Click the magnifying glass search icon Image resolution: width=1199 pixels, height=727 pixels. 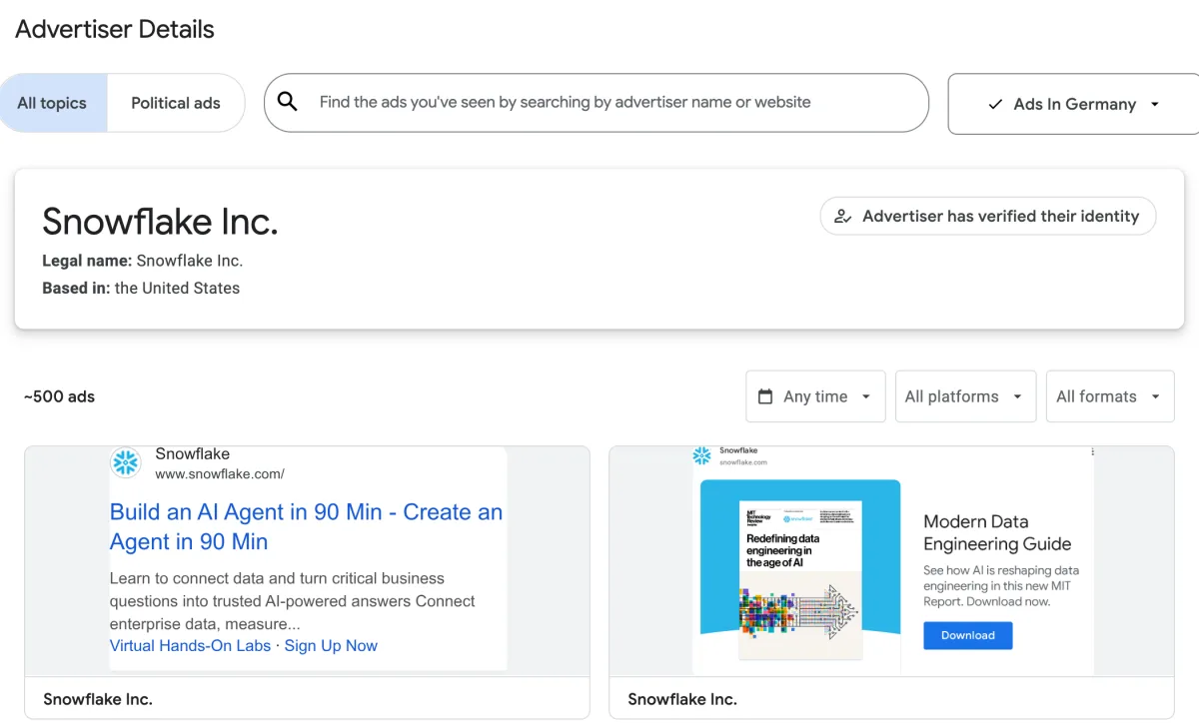click(x=288, y=102)
